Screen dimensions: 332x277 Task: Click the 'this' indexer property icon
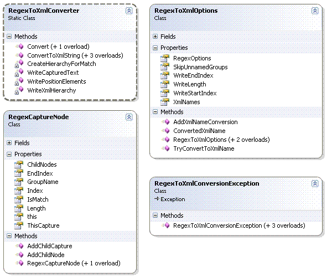(x=19, y=217)
